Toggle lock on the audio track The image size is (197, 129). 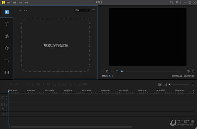6,115
